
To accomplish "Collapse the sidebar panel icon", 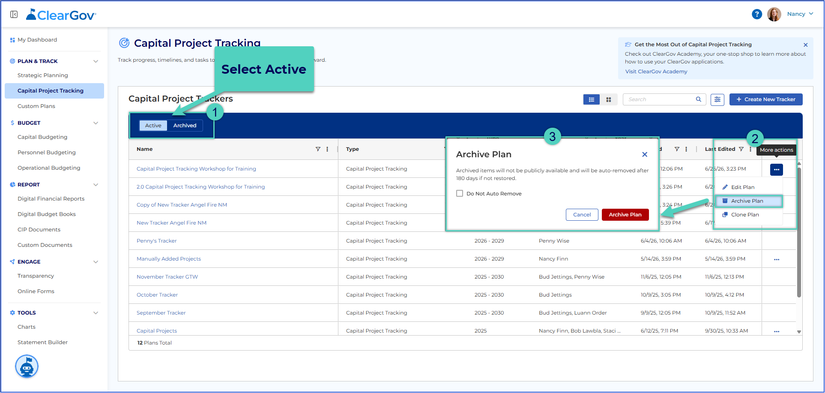I will pyautogui.click(x=14, y=15).
